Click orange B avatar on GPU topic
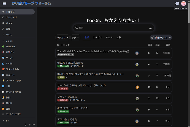 [x=137, y=87]
